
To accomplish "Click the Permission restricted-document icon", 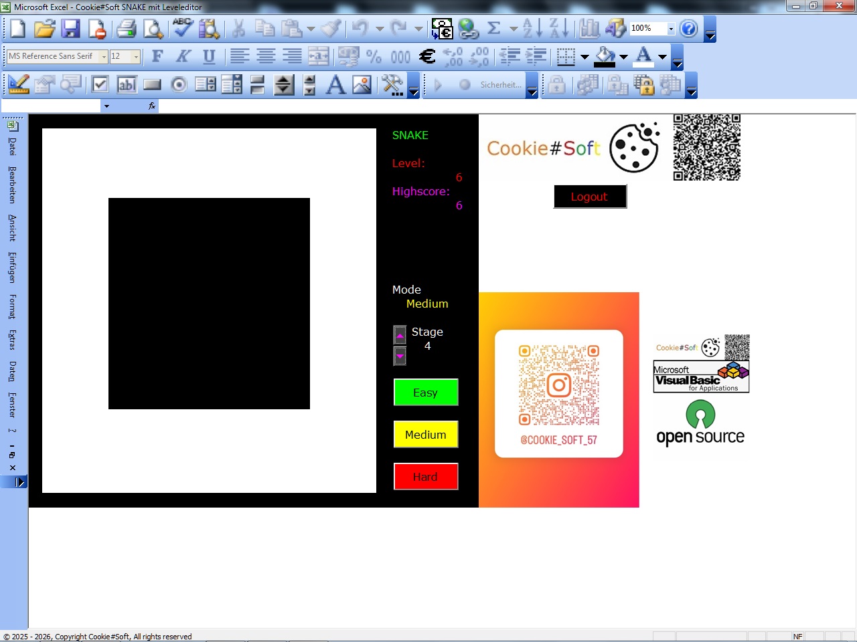I will coord(96,28).
